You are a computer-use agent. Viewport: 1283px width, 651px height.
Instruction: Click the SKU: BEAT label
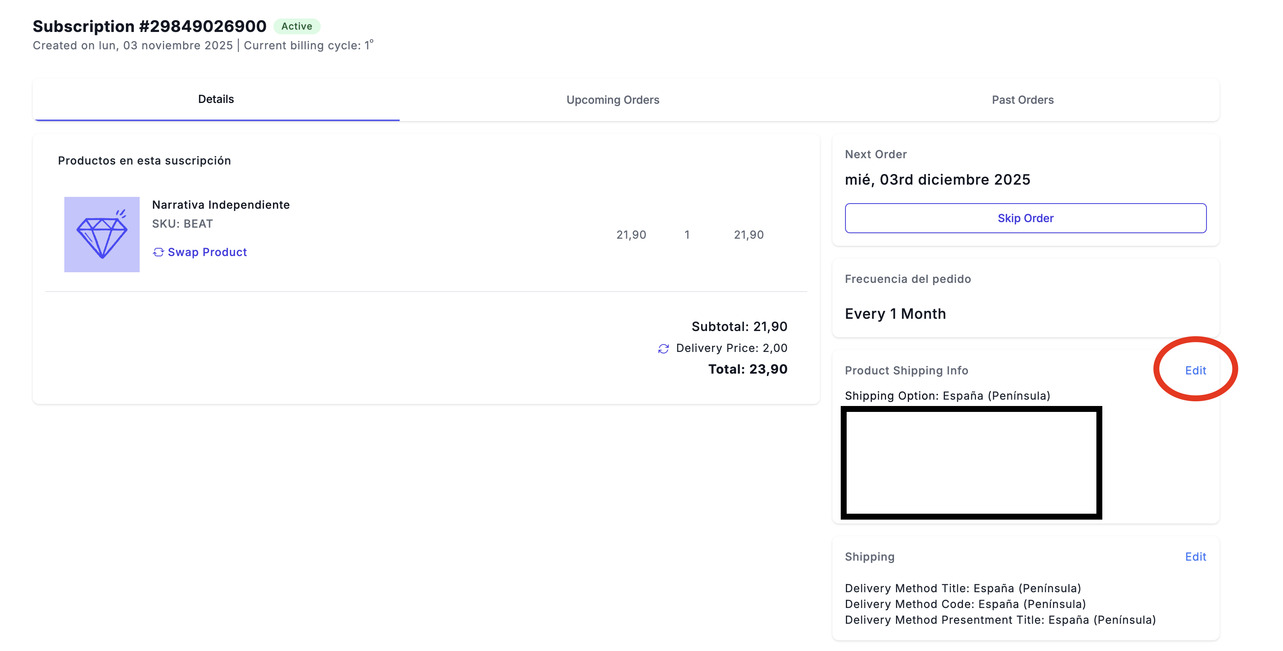[x=182, y=224]
